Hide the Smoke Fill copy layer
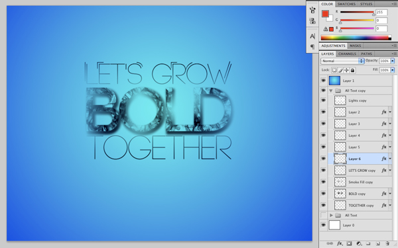Image resolution: width=398 pixels, height=248 pixels. [x=324, y=182]
